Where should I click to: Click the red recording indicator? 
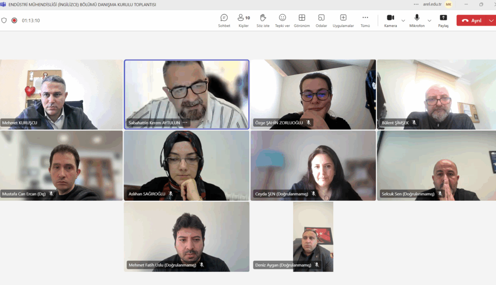[14, 20]
